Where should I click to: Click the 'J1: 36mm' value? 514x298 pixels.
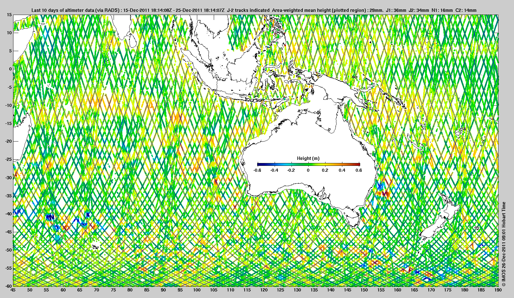(396, 10)
